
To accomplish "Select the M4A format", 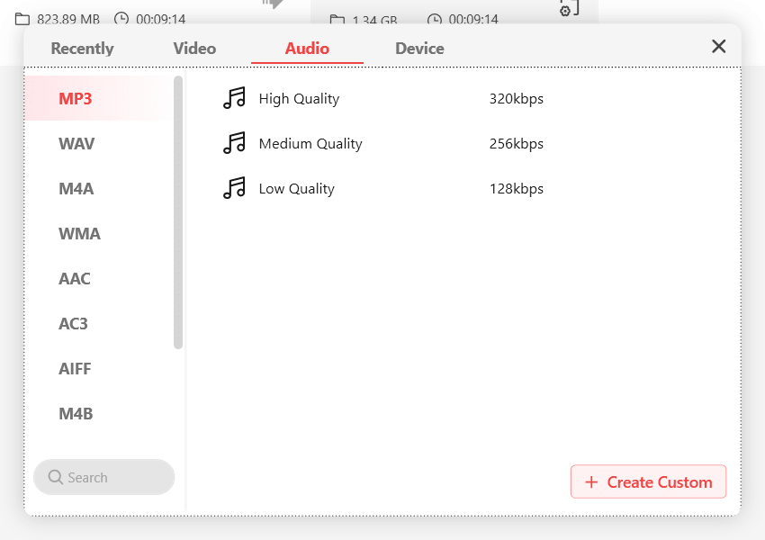I will click(x=99, y=188).
